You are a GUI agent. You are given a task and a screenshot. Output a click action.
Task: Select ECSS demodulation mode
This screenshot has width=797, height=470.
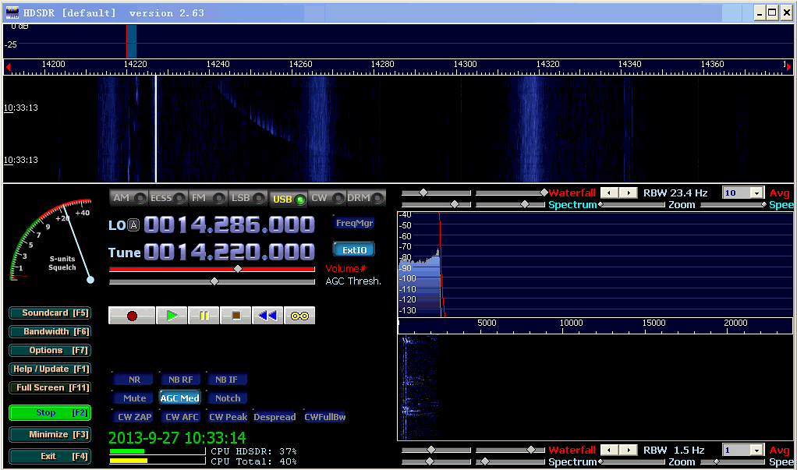point(168,198)
